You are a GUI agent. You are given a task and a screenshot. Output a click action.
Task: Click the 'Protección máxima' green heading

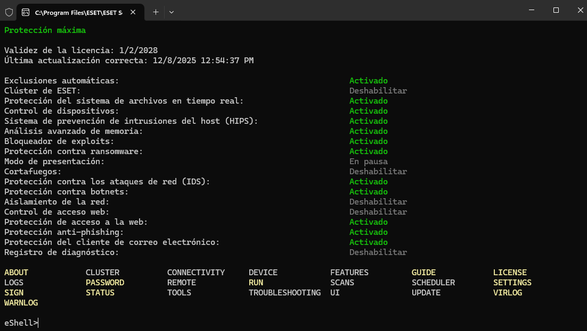[45, 30]
